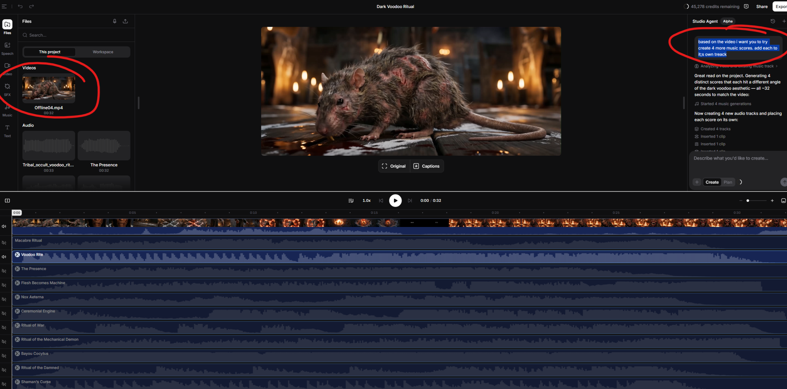Play the timeline
The width and height of the screenshot is (787, 389).
(x=395, y=200)
